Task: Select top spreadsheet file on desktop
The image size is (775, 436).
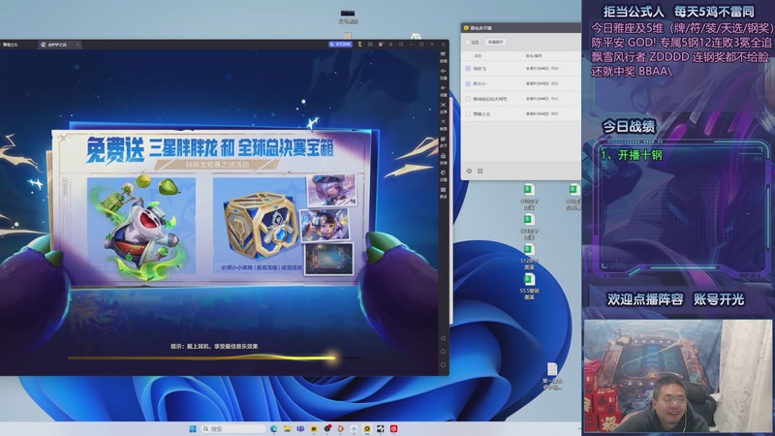Action: [x=529, y=197]
